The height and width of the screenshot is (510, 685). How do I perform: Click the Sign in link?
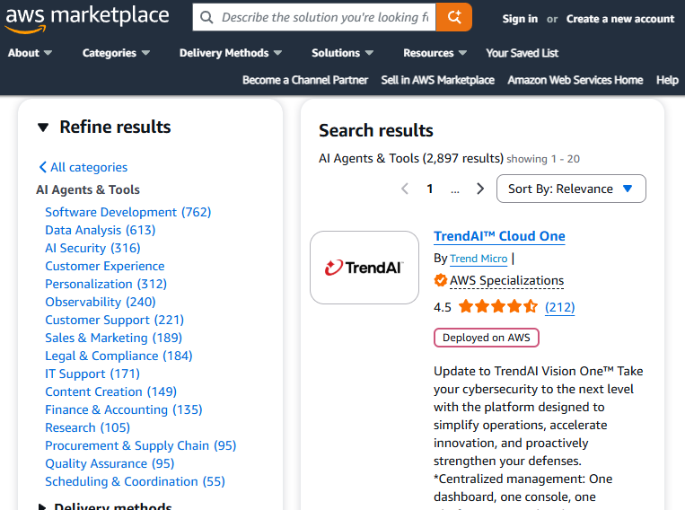(520, 19)
